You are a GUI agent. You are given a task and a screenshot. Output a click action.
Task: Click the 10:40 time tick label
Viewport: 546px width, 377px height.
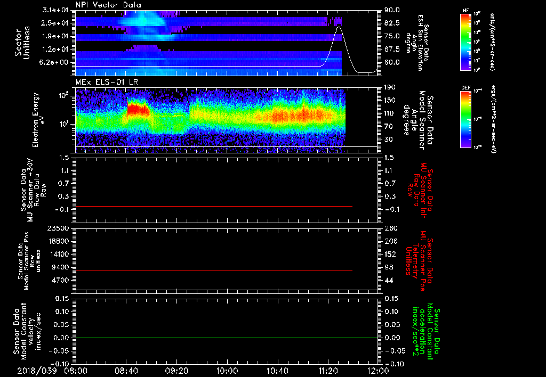pyautogui.click(x=277, y=371)
